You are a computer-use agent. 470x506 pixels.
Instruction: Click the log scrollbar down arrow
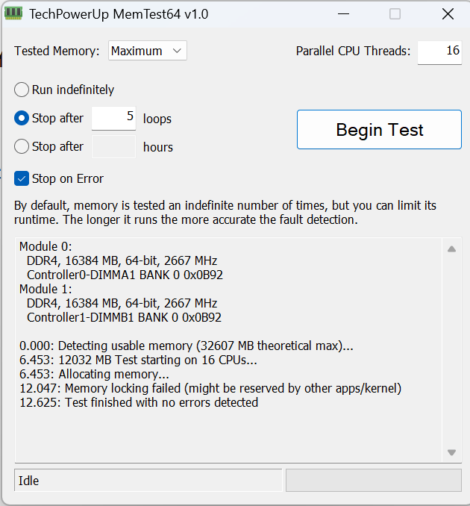[x=451, y=452]
